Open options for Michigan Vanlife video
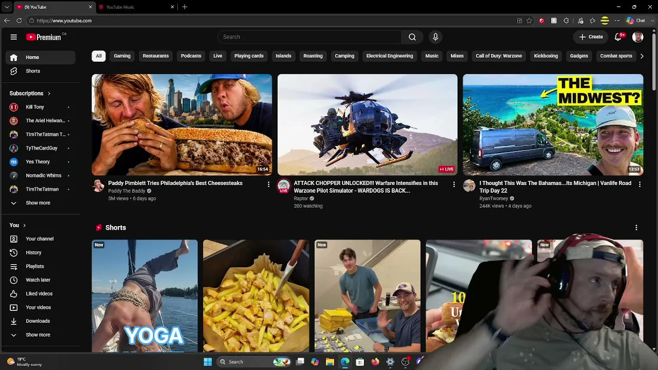 (x=639, y=184)
